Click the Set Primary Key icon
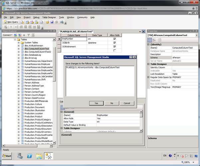 coord(11,27)
